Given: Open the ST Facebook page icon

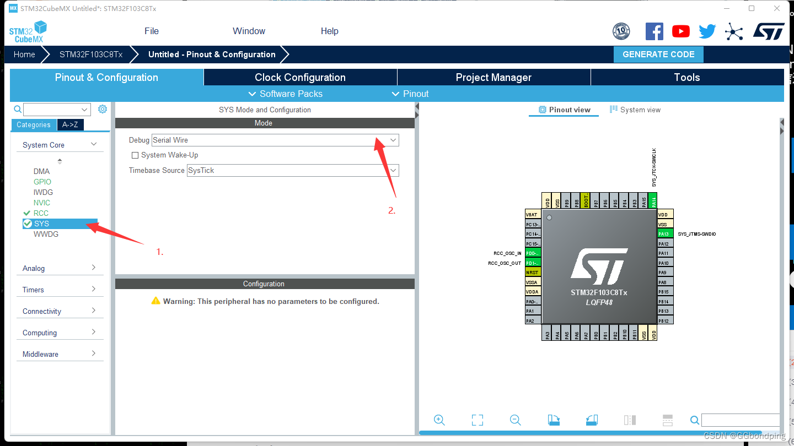Looking at the screenshot, I should pyautogui.click(x=654, y=31).
